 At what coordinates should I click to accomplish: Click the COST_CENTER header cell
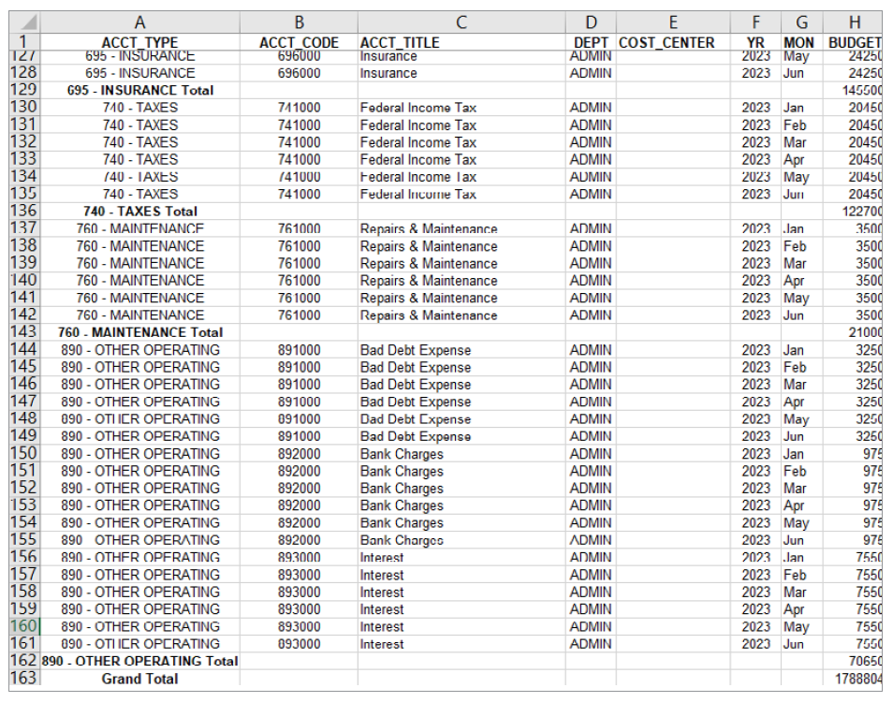(673, 43)
